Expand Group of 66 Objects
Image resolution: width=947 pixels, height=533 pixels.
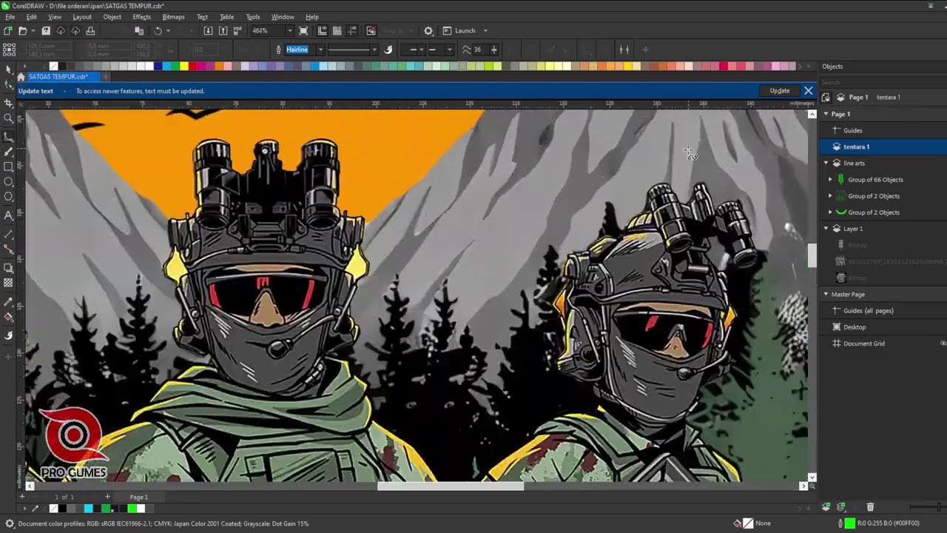tap(830, 179)
